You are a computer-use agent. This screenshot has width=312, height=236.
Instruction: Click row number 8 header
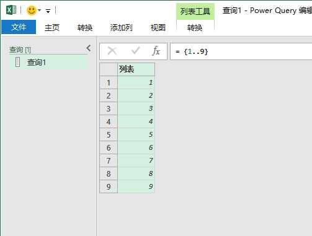[x=109, y=173]
